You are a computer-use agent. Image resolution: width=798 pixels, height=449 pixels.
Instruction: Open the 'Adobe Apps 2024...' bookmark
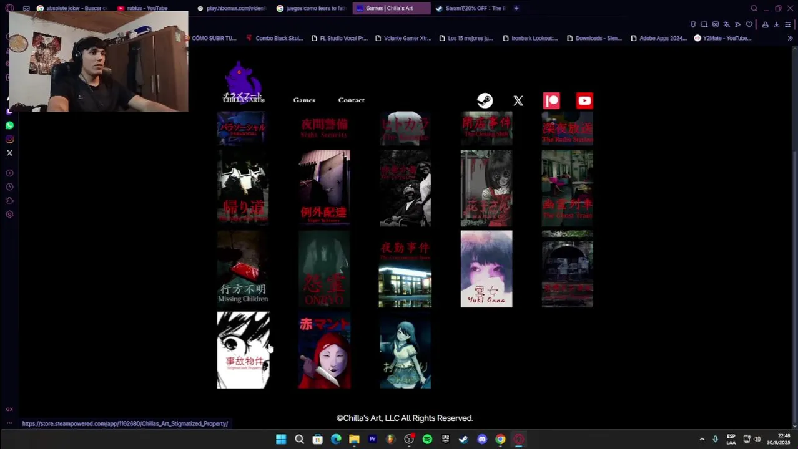point(659,38)
